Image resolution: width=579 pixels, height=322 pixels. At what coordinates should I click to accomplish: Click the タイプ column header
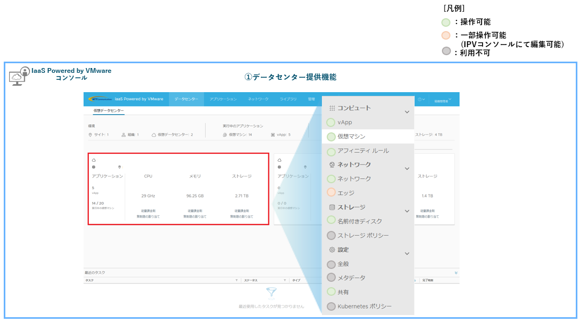pos(296,281)
